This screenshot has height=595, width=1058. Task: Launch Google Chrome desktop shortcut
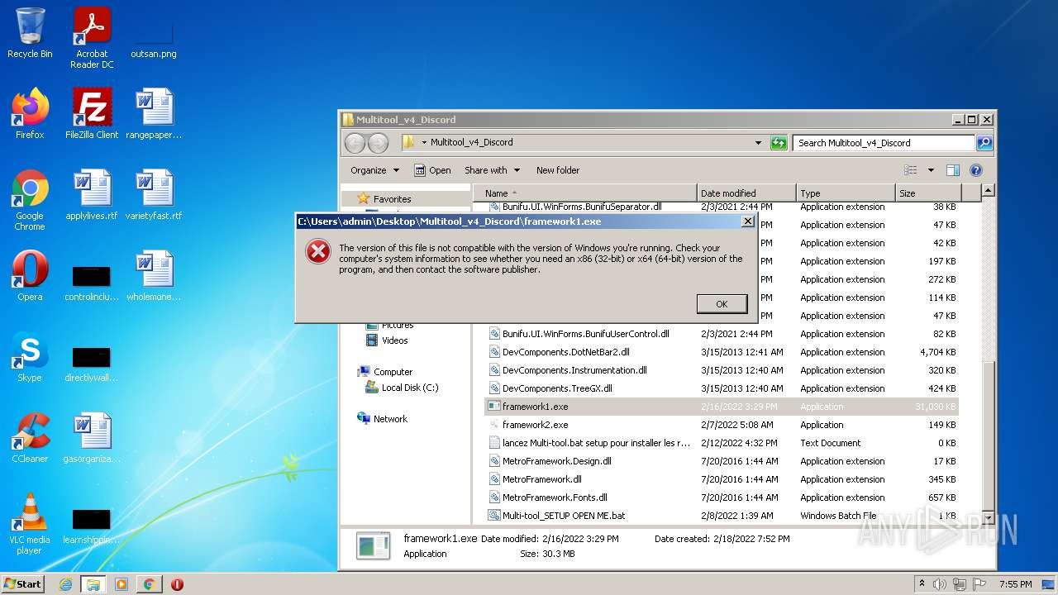pos(30,200)
